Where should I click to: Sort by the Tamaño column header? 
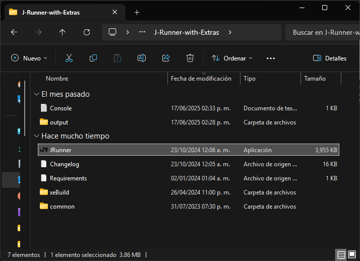tap(315, 79)
